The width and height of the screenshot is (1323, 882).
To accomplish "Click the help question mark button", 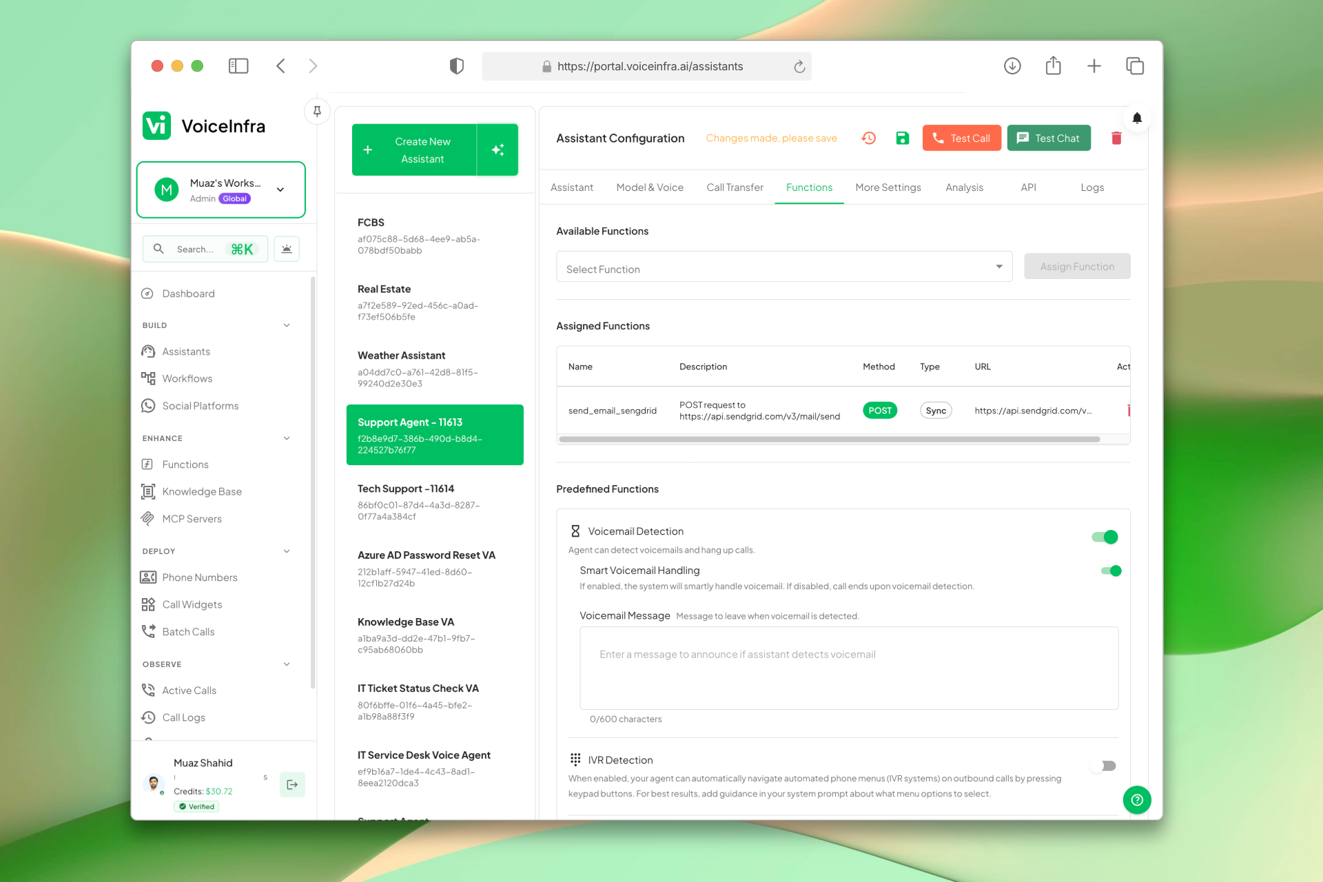I will 1137,800.
